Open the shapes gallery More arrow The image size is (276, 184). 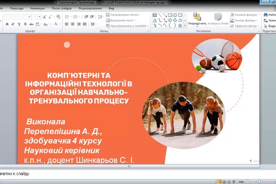coord(185,25)
